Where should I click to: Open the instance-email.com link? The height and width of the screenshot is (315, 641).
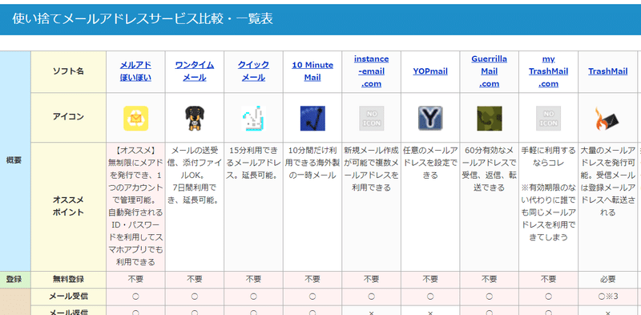371,71
